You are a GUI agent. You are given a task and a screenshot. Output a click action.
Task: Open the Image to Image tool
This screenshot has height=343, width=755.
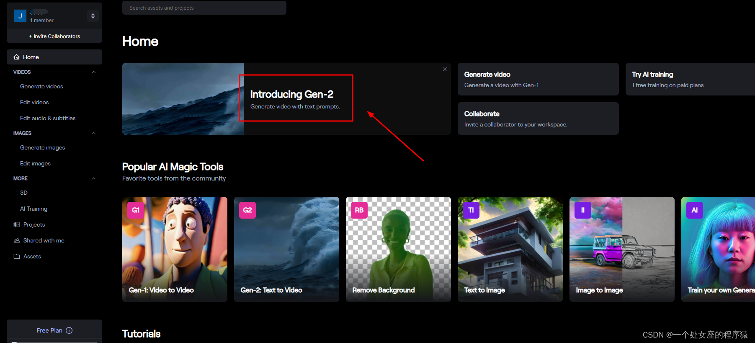622,249
